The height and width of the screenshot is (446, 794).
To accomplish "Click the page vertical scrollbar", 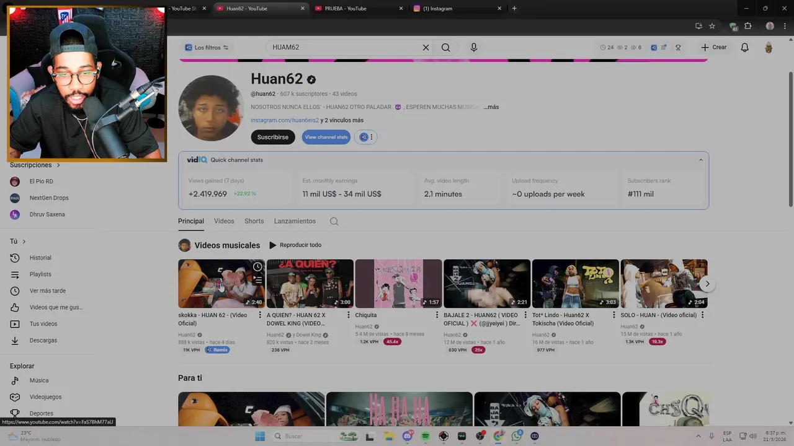I will click(x=790, y=139).
